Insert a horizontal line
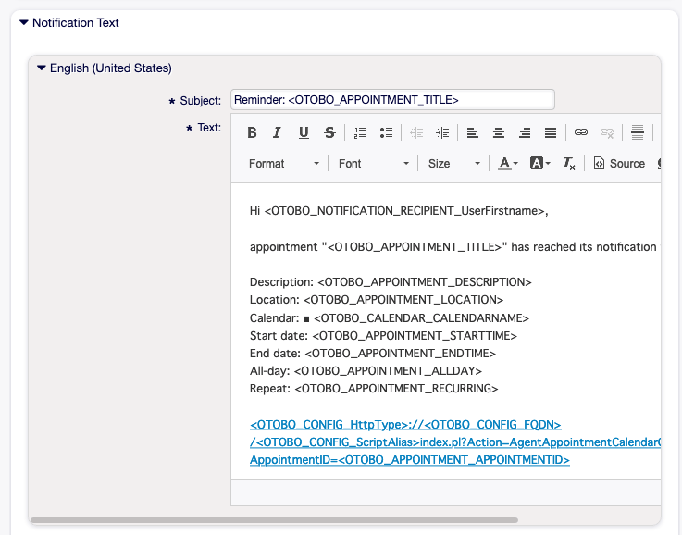Image resolution: width=682 pixels, height=535 pixels. [638, 133]
